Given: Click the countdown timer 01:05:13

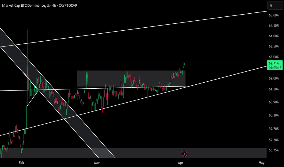Looking at the screenshot, I should [275, 68].
